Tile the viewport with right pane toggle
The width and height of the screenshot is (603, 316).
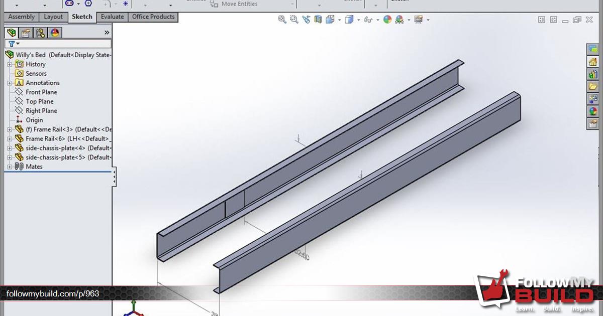(553, 20)
